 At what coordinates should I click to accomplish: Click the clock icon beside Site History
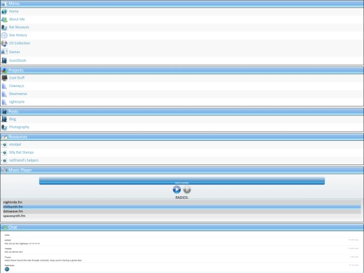click(x=4, y=35)
